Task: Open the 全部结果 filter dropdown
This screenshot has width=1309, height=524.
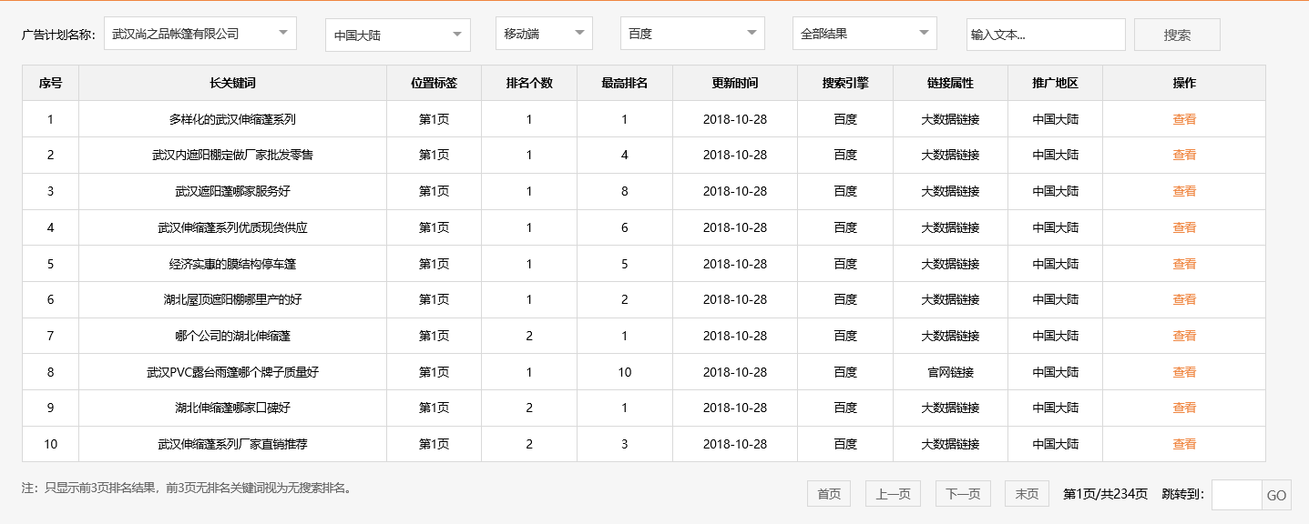Action: click(x=864, y=34)
